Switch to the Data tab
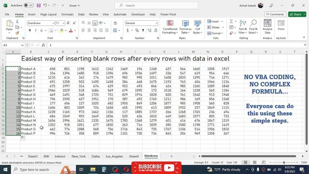The image size is (309, 174). (x=81, y=14)
